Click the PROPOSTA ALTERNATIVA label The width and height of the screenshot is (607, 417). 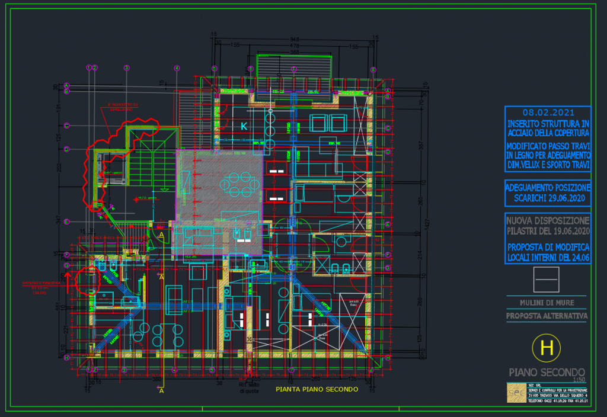point(546,316)
